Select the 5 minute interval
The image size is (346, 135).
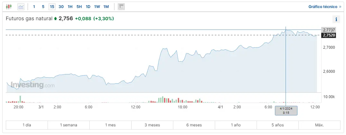tap(43, 6)
